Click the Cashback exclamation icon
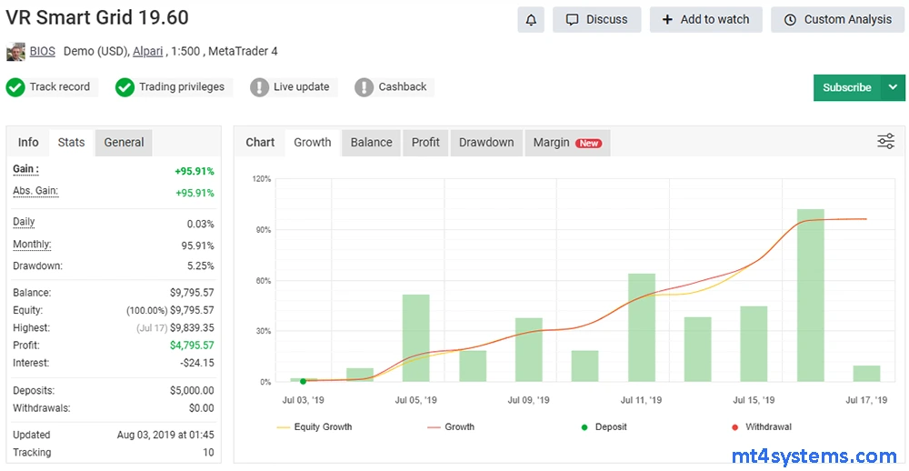The width and height of the screenshot is (909, 471). (365, 87)
